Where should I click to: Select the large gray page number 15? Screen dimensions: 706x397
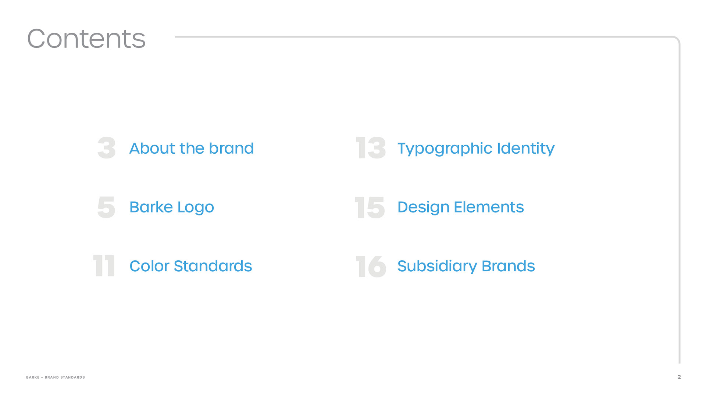pos(370,207)
